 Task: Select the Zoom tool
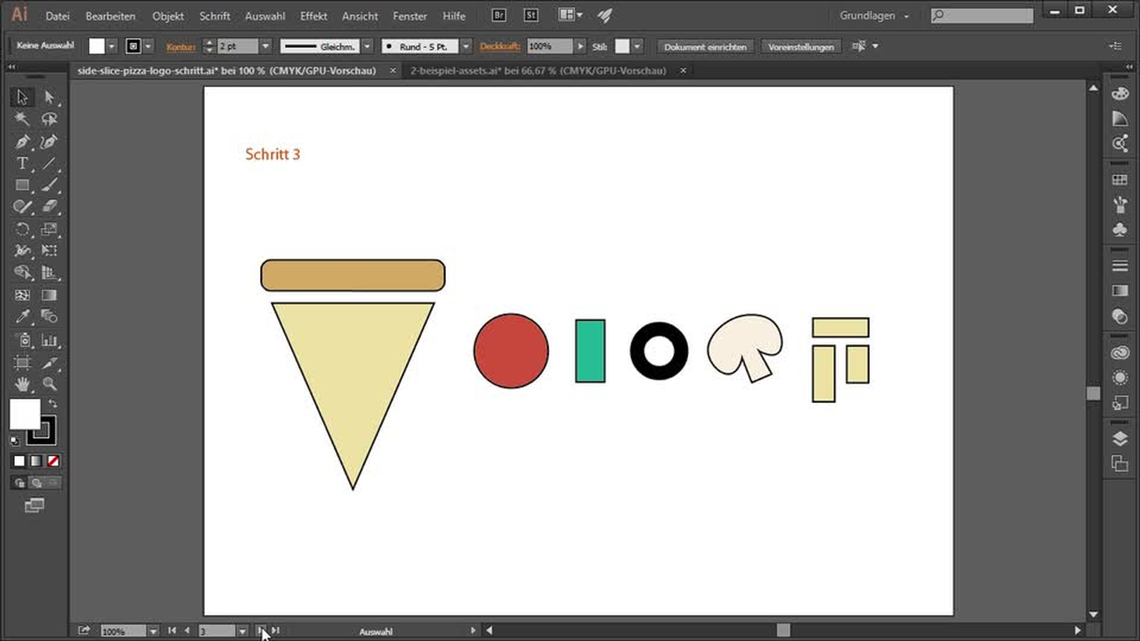coord(49,384)
